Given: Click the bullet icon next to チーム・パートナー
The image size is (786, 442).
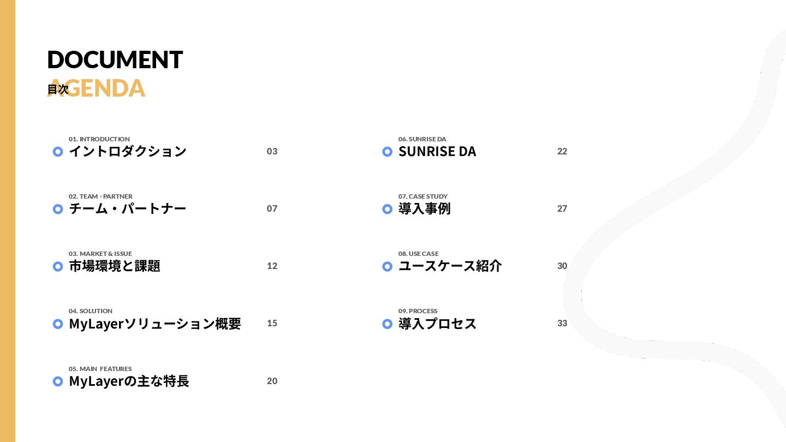Looking at the screenshot, I should [x=58, y=209].
